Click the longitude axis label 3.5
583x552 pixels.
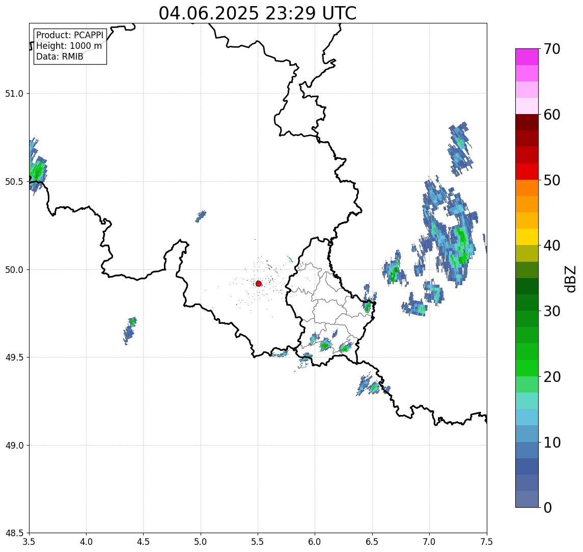[x=29, y=542]
